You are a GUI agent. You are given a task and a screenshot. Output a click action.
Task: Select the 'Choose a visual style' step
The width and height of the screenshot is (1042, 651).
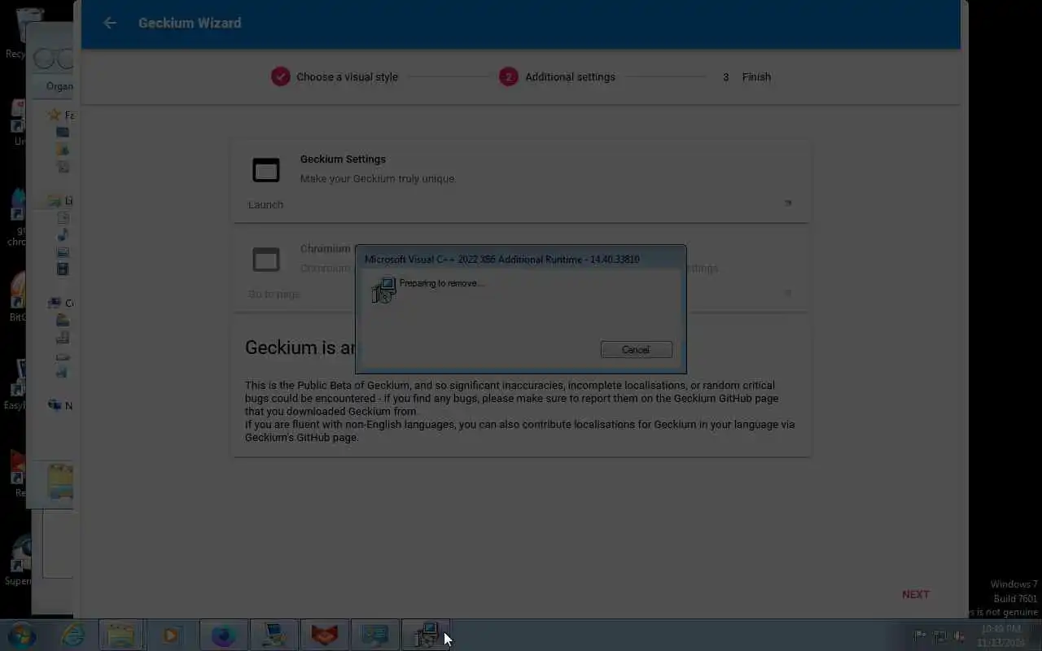[x=335, y=76]
